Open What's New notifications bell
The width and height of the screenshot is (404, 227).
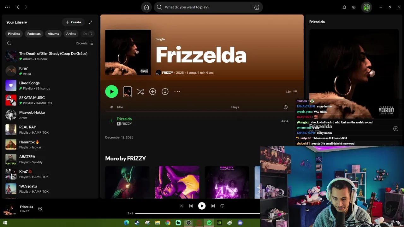point(344,7)
